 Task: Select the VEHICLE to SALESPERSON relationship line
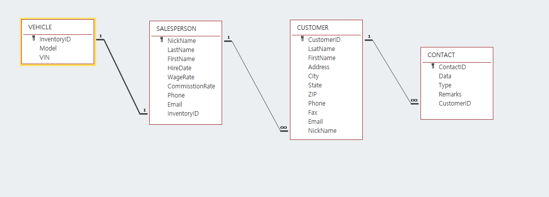[122, 76]
